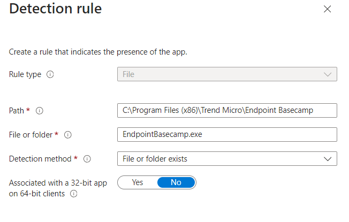Click the File or folder info icon
The image size is (349, 222).
click(68, 135)
